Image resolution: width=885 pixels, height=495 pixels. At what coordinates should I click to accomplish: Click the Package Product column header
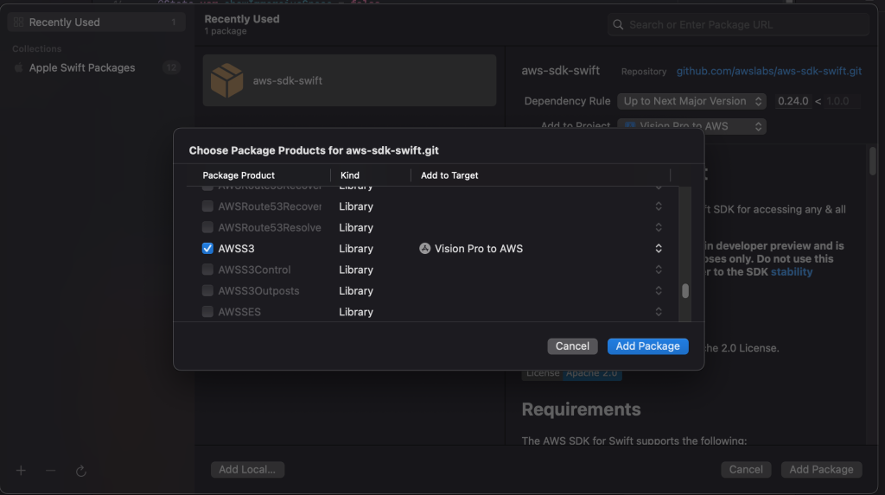coord(239,175)
